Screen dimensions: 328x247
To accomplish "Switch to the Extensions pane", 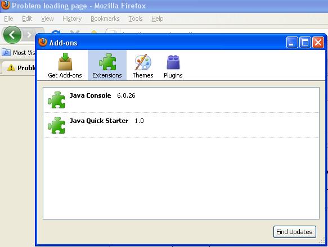I will pyautogui.click(x=107, y=65).
